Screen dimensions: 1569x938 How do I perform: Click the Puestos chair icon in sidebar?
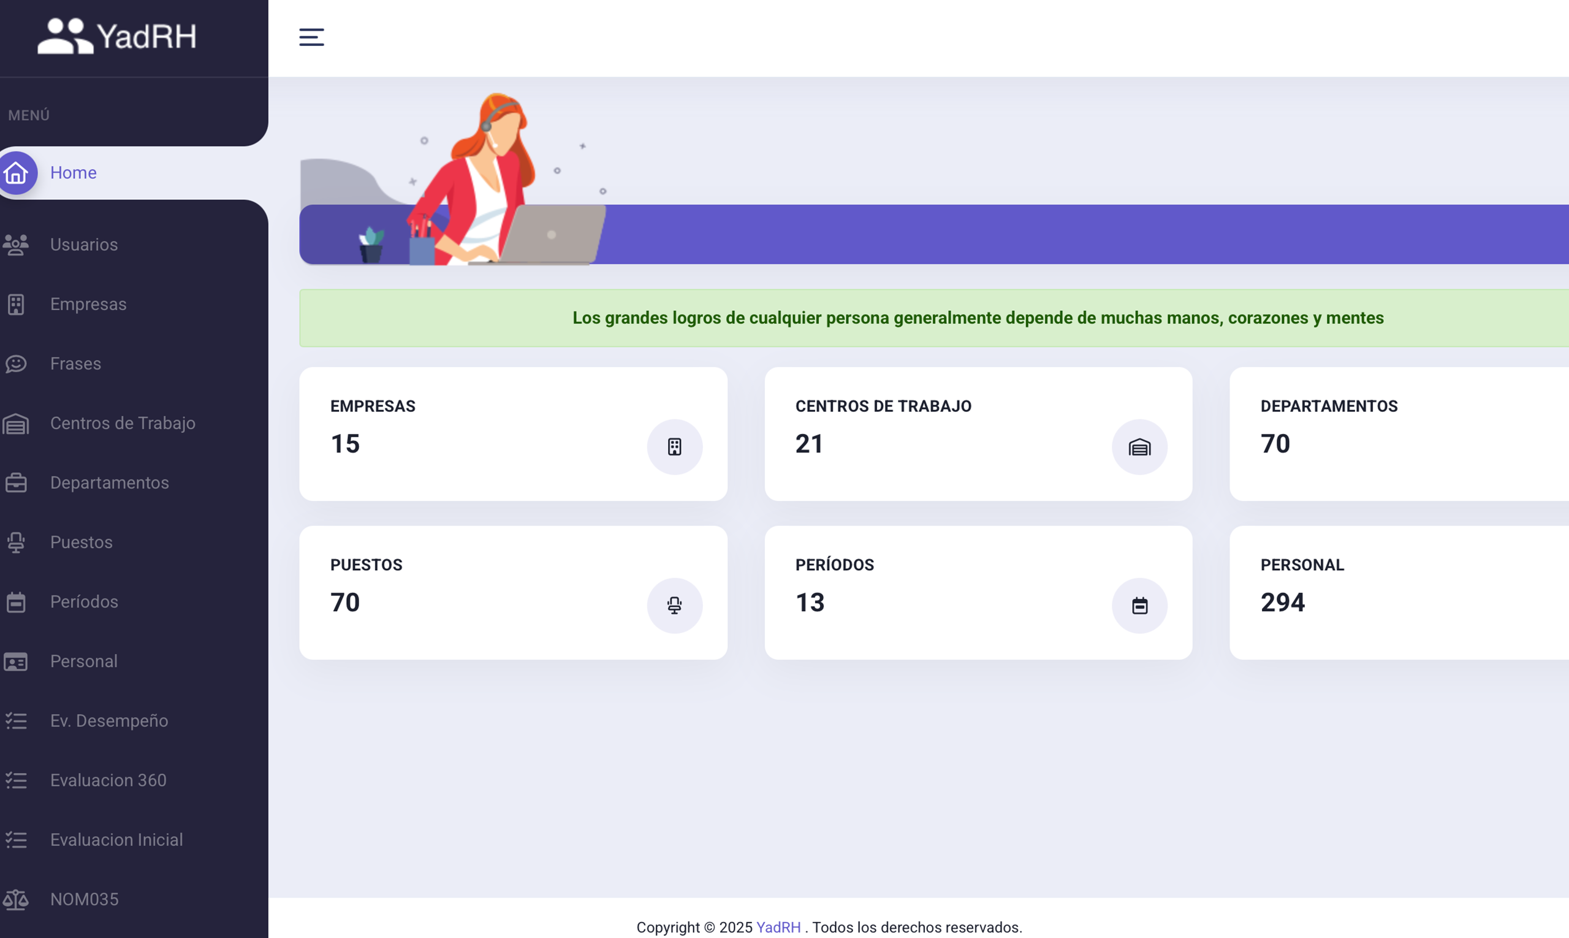(16, 543)
